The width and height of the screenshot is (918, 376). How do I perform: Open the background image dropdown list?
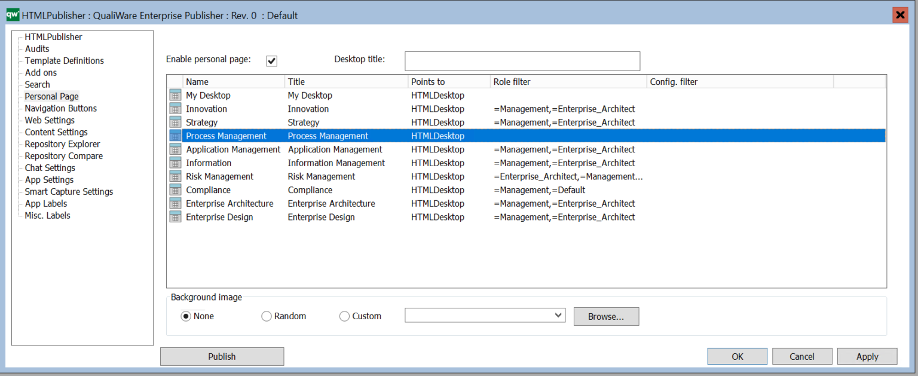[x=558, y=315]
